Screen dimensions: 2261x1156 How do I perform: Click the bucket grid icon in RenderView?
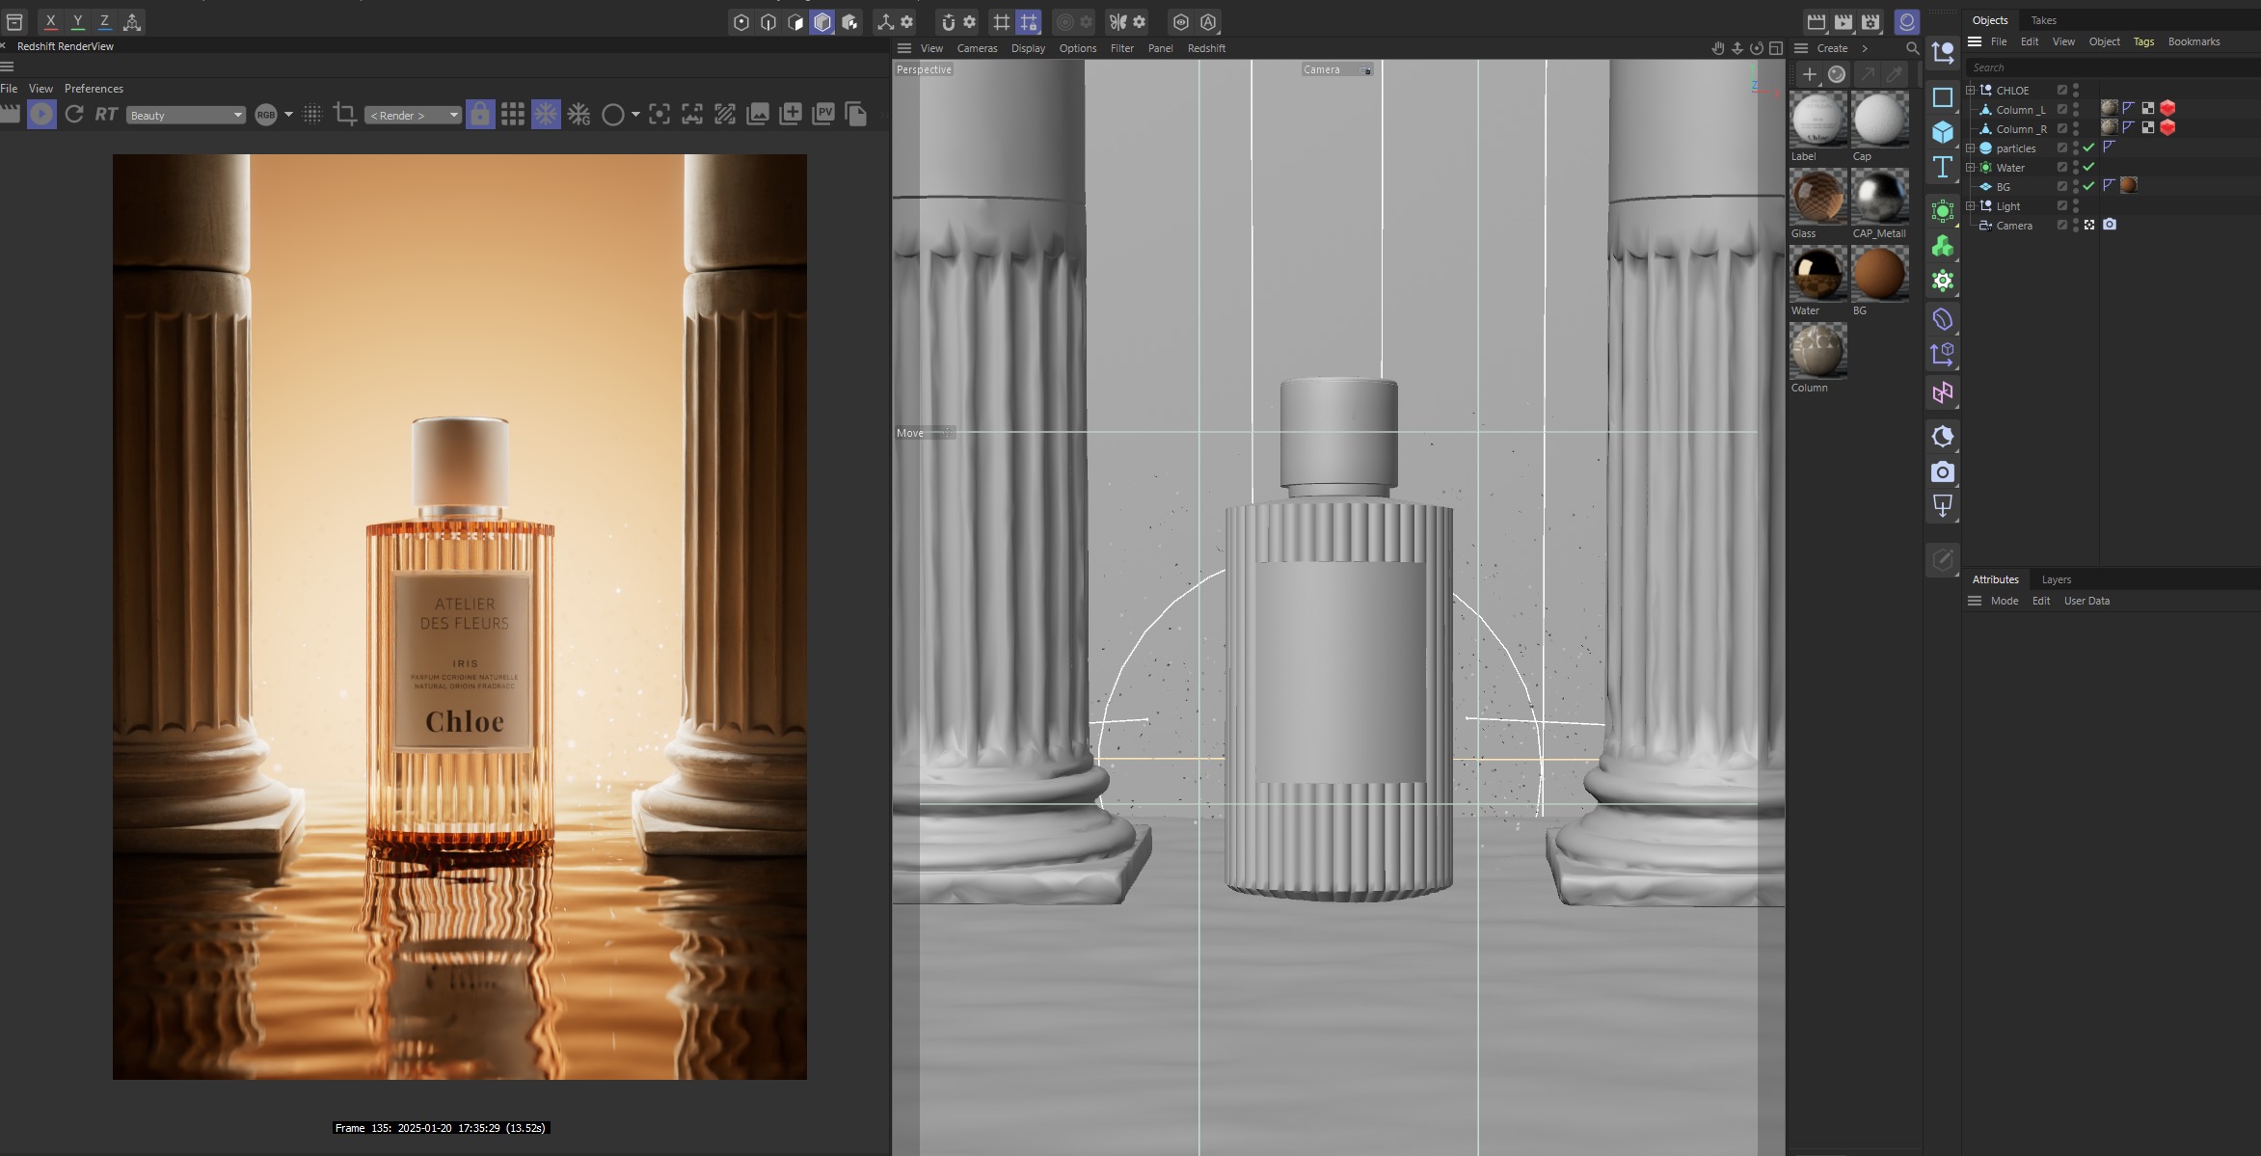(512, 114)
